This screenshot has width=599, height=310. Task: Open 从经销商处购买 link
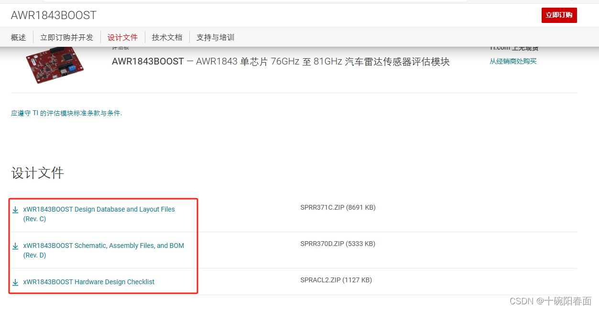coord(513,61)
